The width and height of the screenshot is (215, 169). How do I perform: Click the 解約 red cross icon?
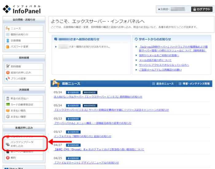coord(8,158)
